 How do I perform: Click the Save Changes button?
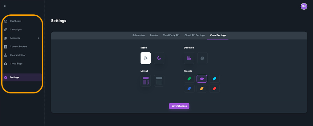pyautogui.click(x=179, y=106)
